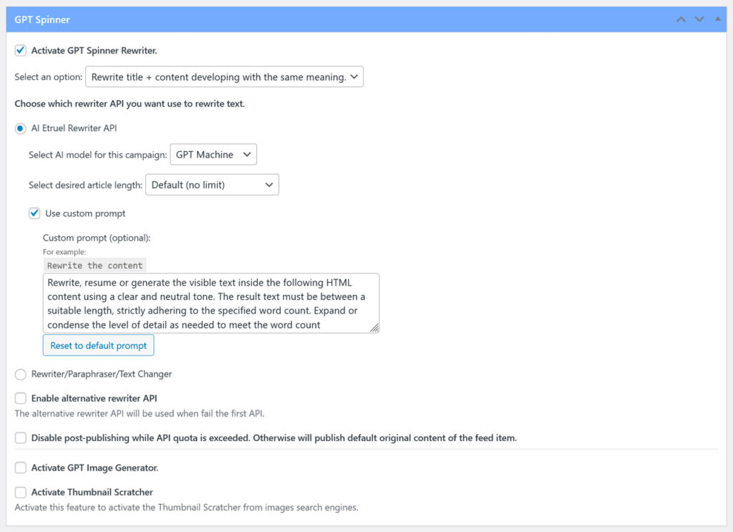Click the textarea resize handle corner

click(x=374, y=328)
